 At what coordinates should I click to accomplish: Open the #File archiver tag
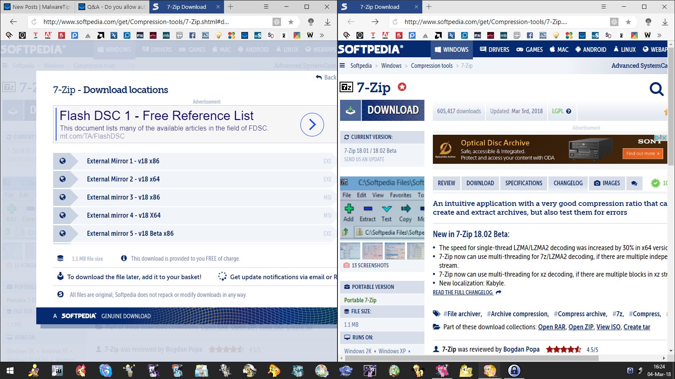click(x=462, y=314)
